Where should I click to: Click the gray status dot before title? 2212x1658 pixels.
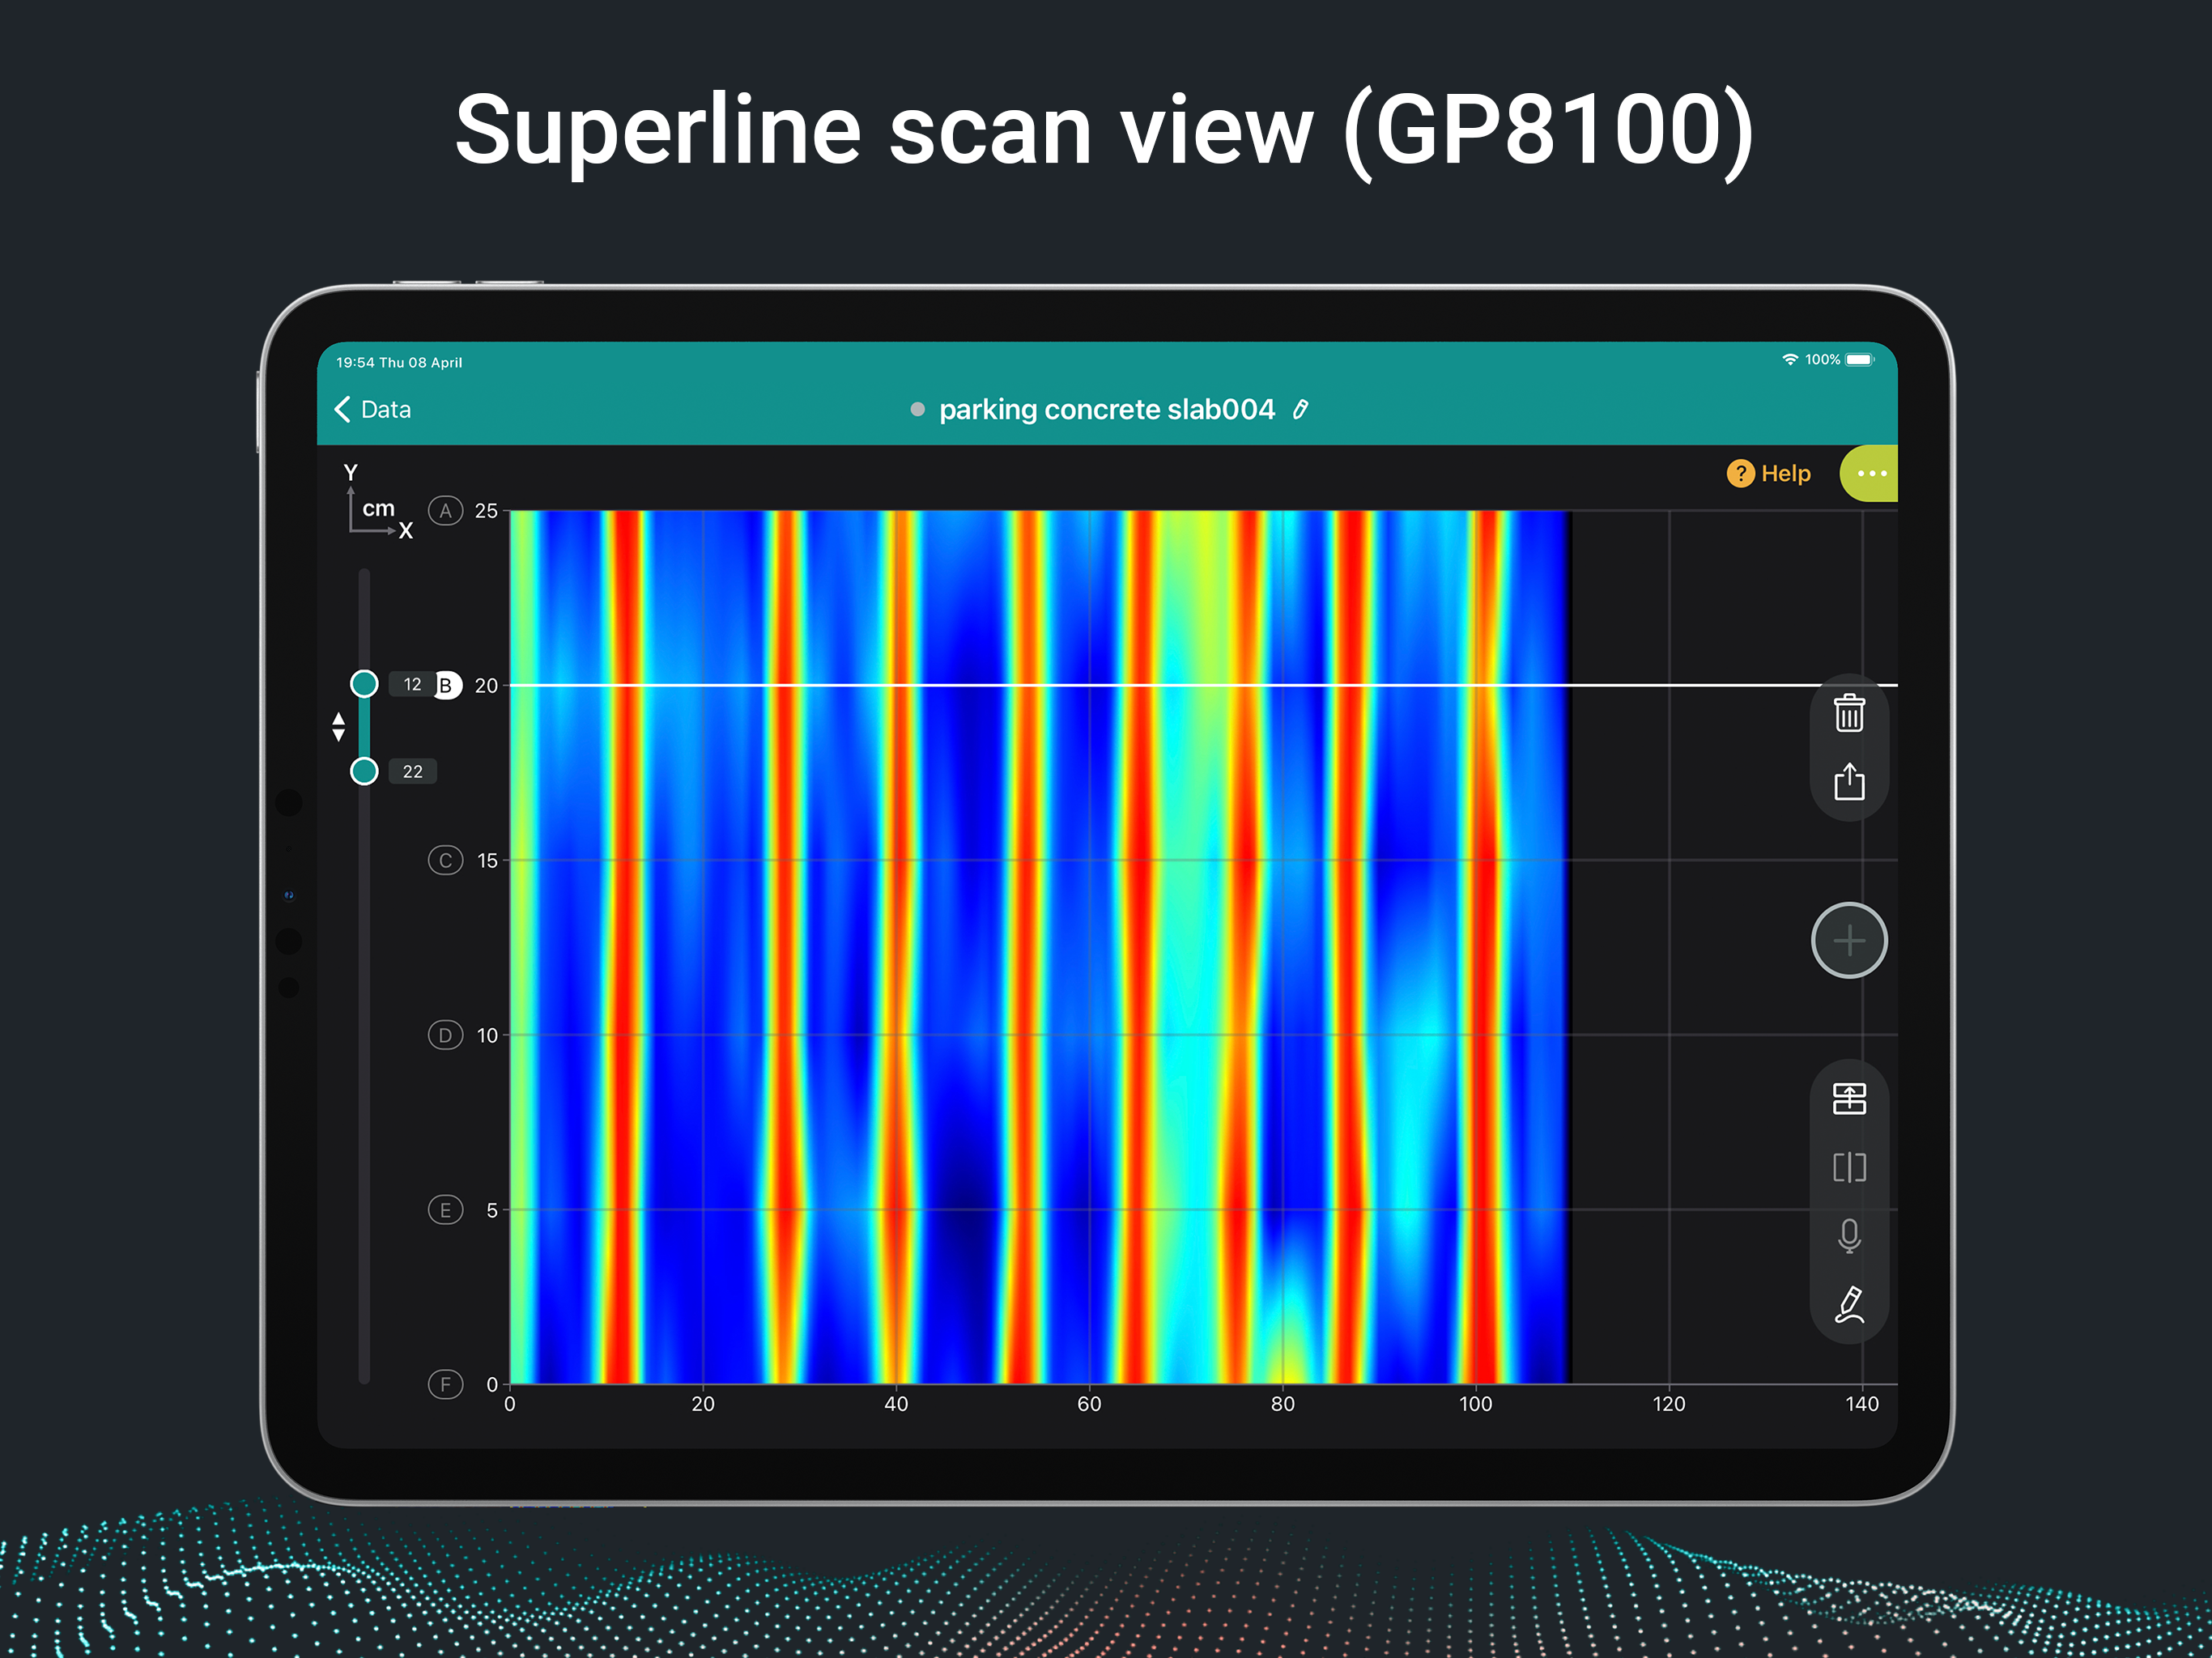pyautogui.click(x=917, y=409)
